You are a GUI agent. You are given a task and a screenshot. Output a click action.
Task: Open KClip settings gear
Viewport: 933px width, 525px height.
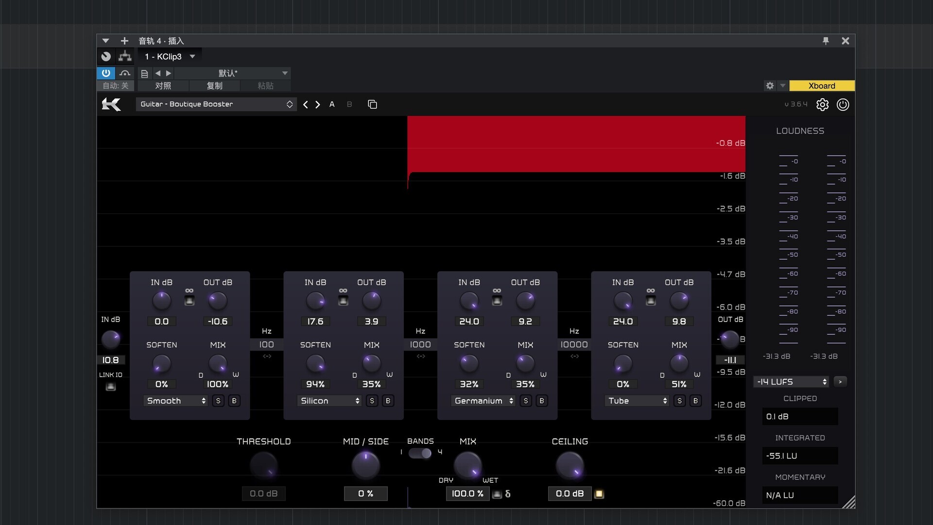coord(822,105)
